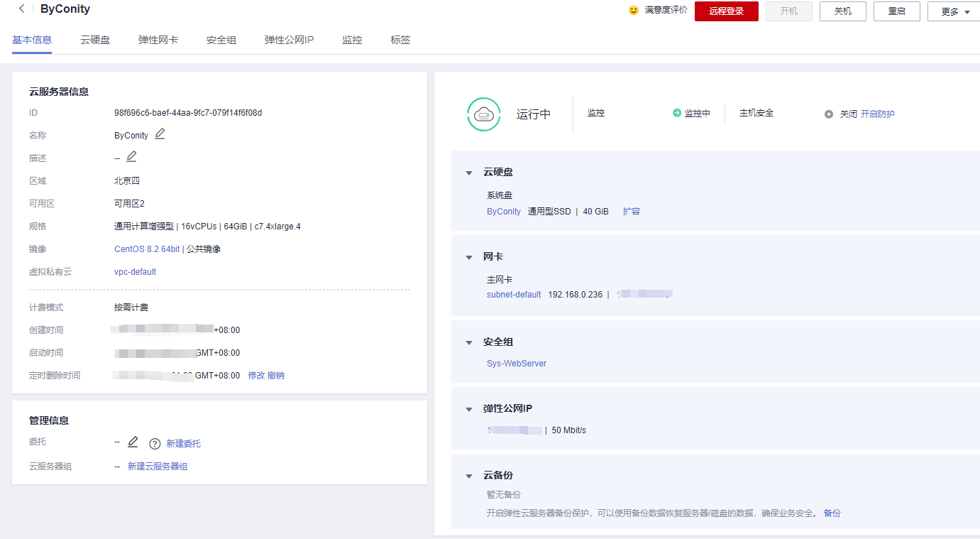Click the 远程登录 button
Image resolution: width=980 pixels, height=539 pixels.
pos(726,11)
